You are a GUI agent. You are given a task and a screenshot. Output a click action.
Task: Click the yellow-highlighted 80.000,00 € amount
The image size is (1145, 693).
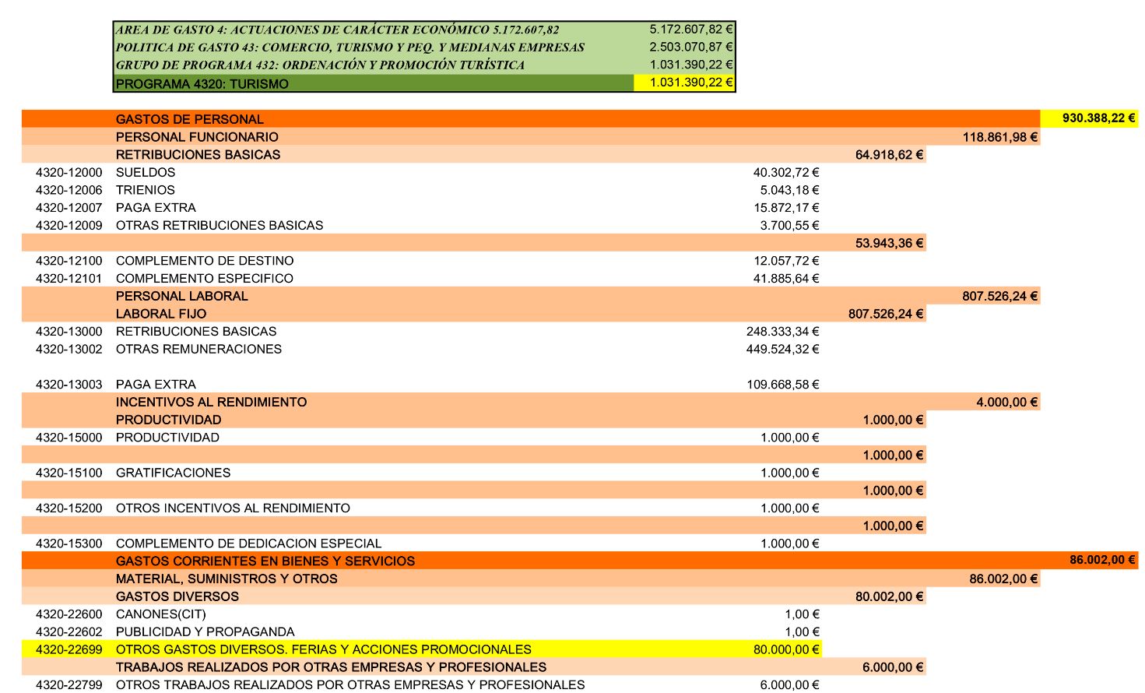(x=785, y=649)
